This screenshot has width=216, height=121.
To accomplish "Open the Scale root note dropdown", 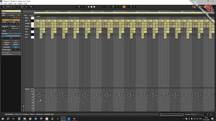I will pyautogui.click(x=9, y=31).
